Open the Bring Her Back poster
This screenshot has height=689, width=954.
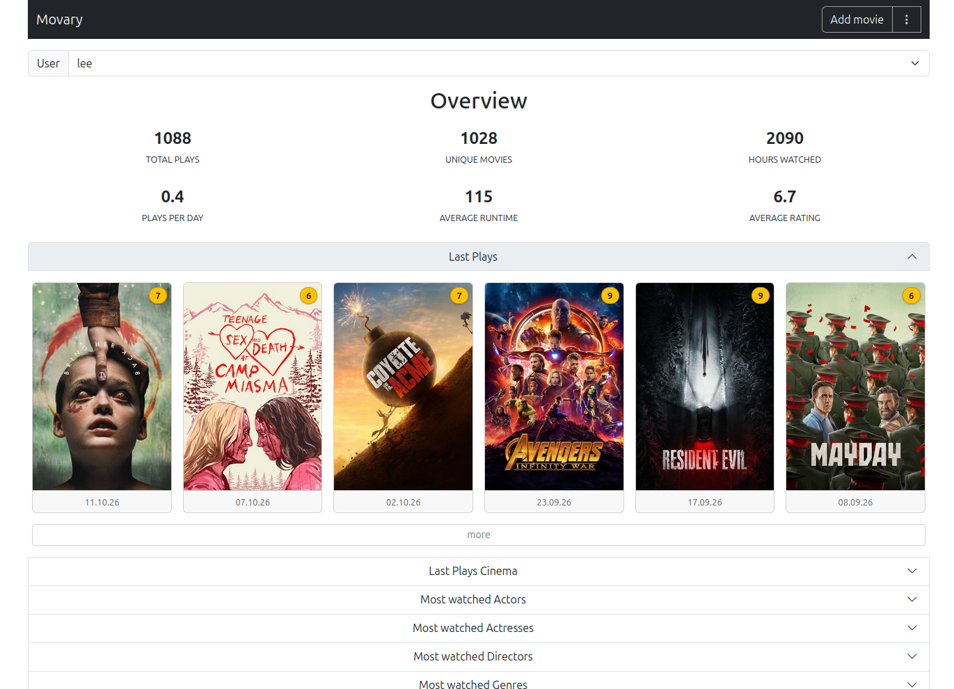coord(102,387)
